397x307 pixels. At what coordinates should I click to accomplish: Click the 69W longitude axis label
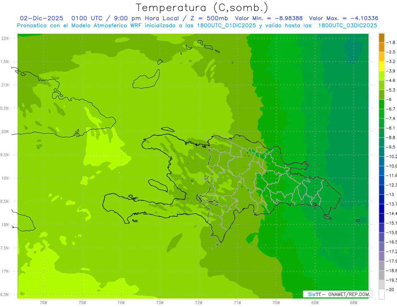tap(315, 303)
